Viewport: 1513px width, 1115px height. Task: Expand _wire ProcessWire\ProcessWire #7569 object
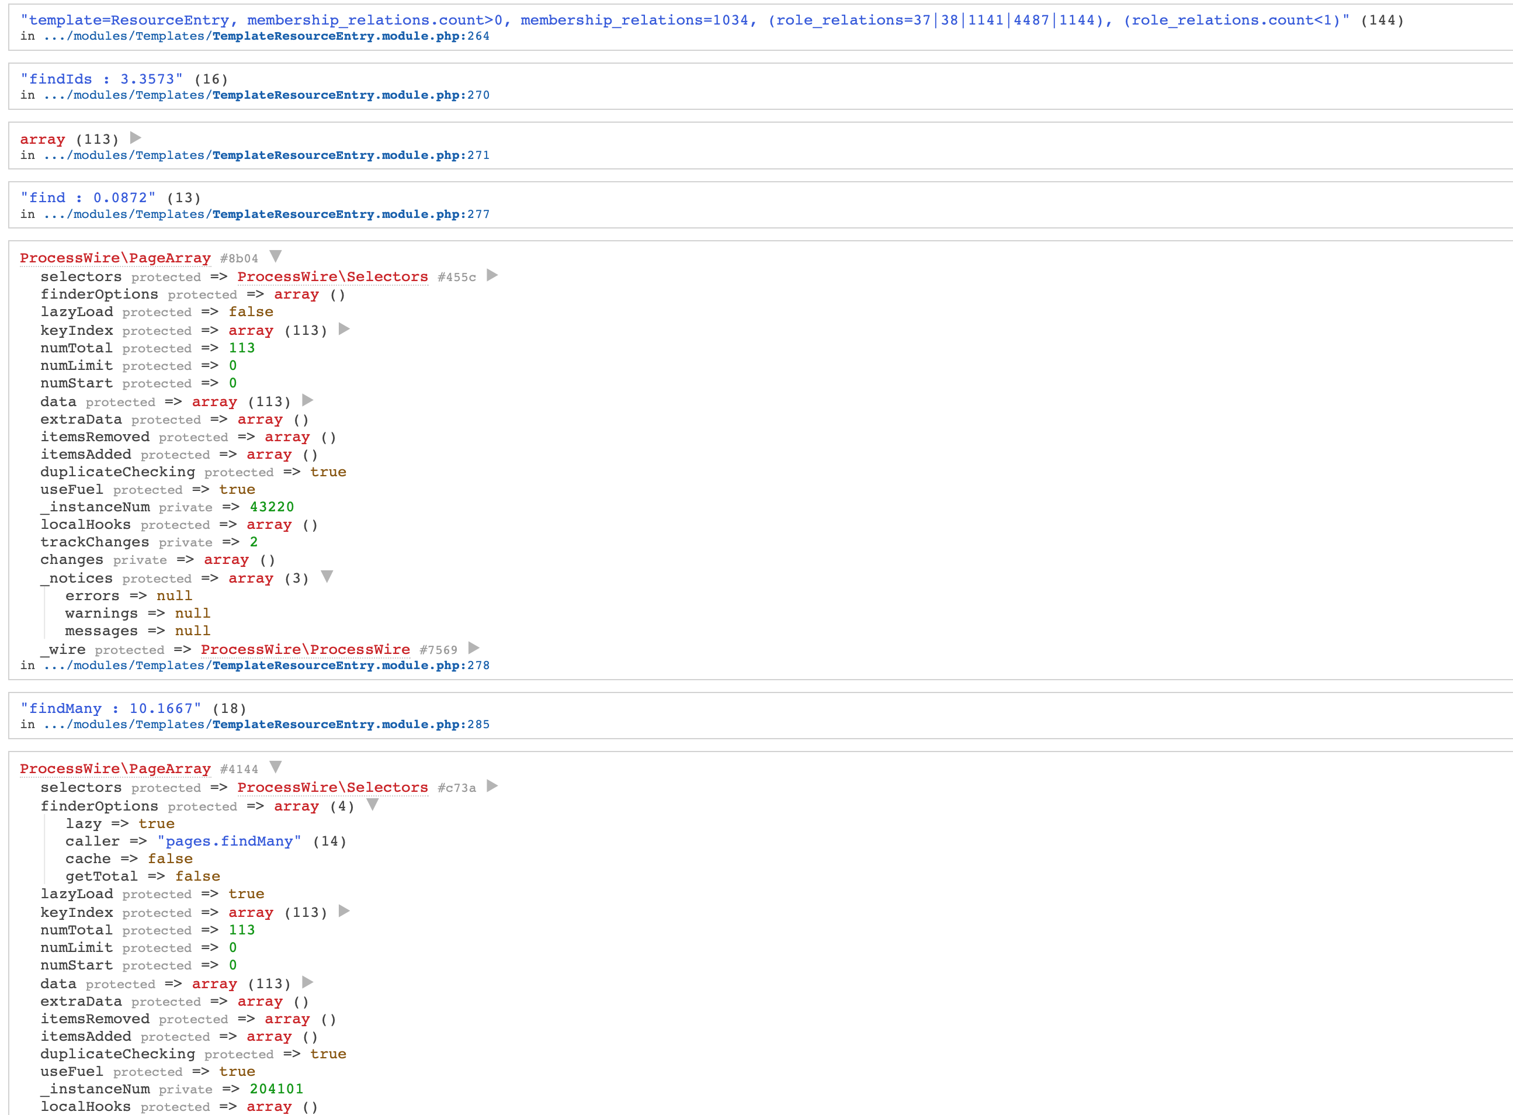(474, 648)
